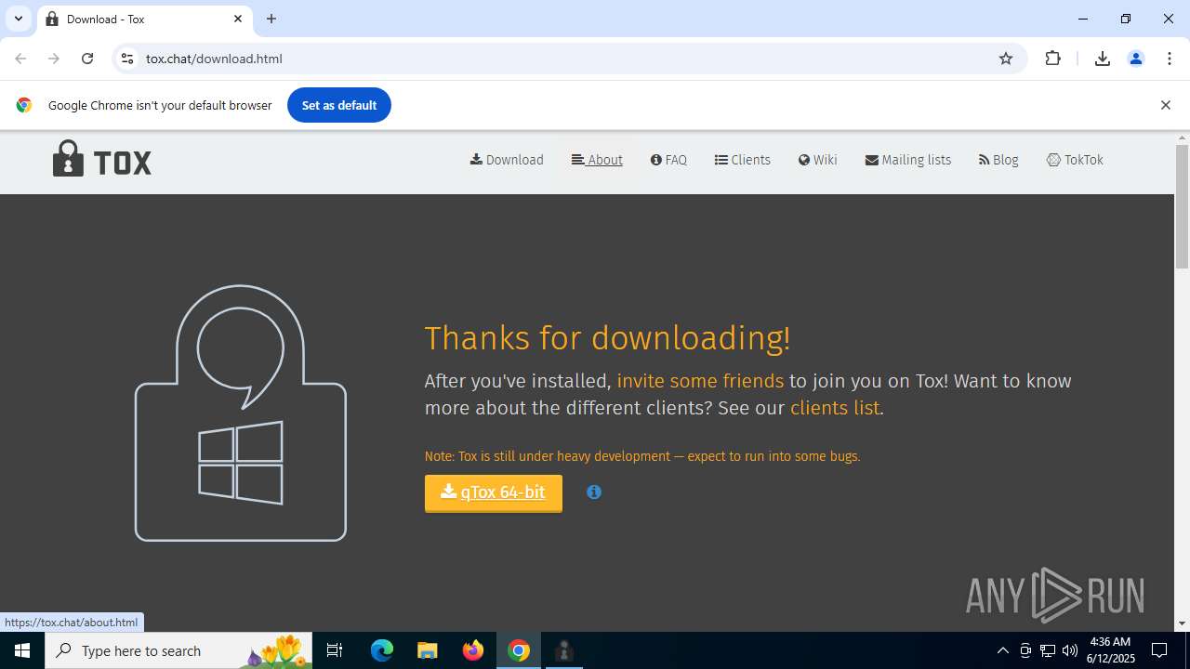Screen dimensions: 1190x669
Task: Click the scrollbar down arrow
Action: pos(1182,623)
